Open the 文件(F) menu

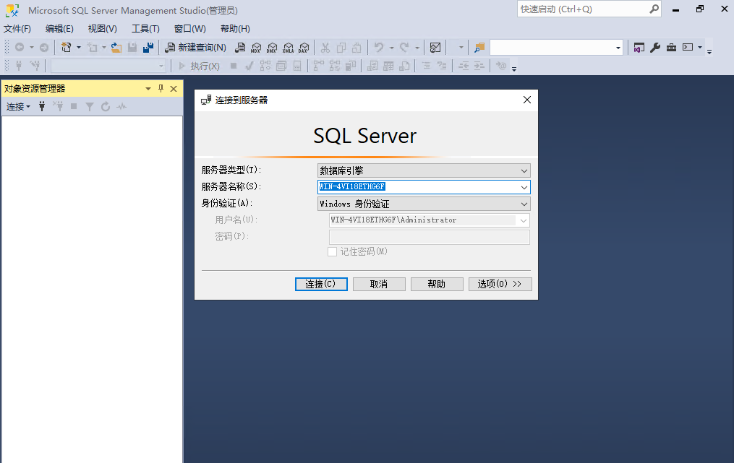(17, 28)
